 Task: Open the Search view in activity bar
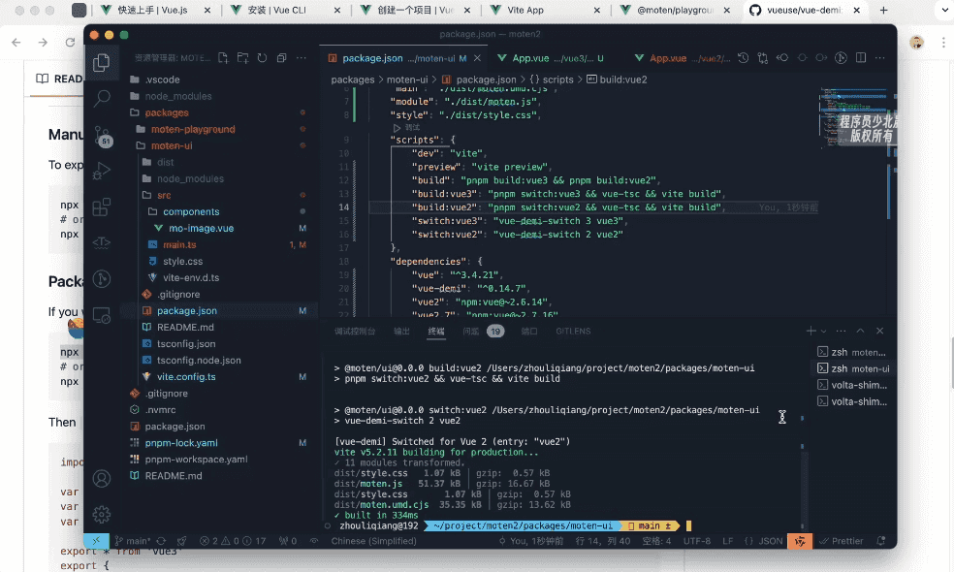[102, 98]
